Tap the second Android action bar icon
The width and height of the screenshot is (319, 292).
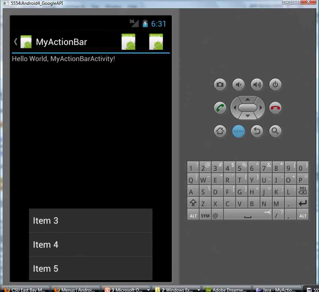156,42
